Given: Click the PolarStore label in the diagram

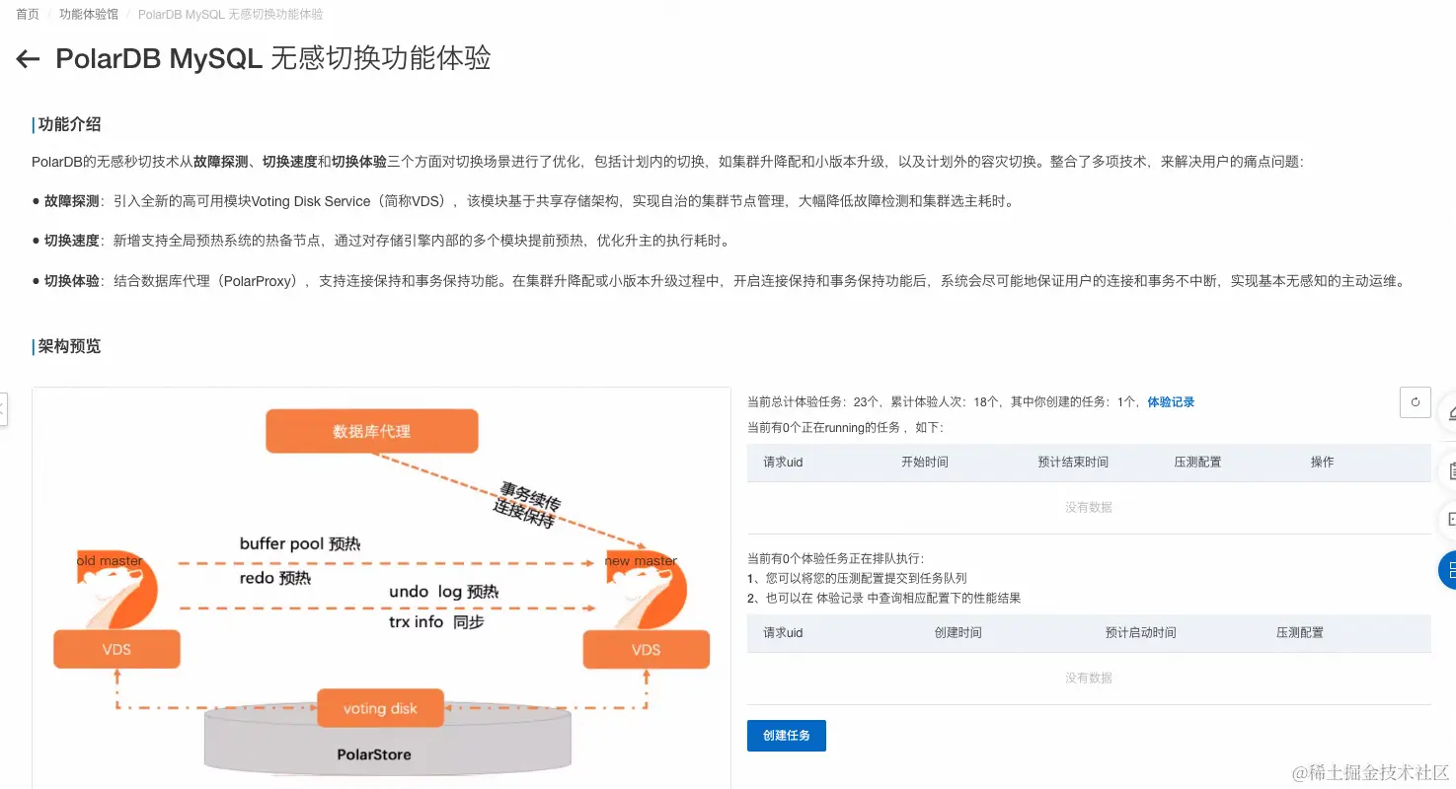Looking at the screenshot, I should coord(374,754).
